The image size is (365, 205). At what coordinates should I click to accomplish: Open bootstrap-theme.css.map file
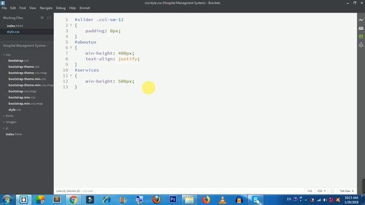[x=28, y=73]
